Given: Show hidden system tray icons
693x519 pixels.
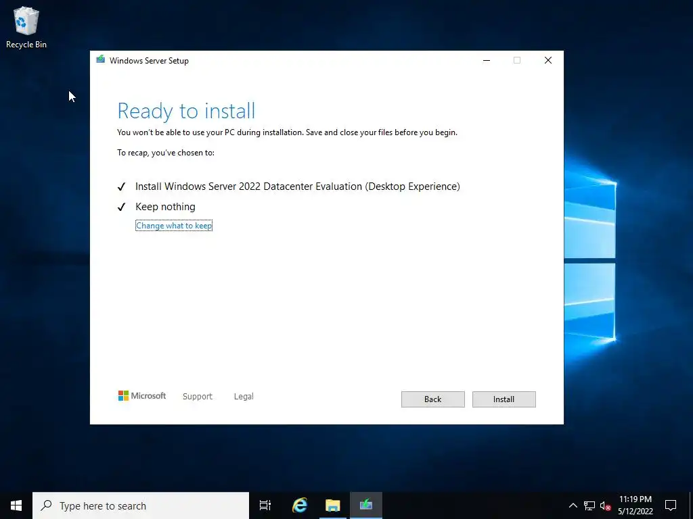Looking at the screenshot, I should tap(573, 505).
